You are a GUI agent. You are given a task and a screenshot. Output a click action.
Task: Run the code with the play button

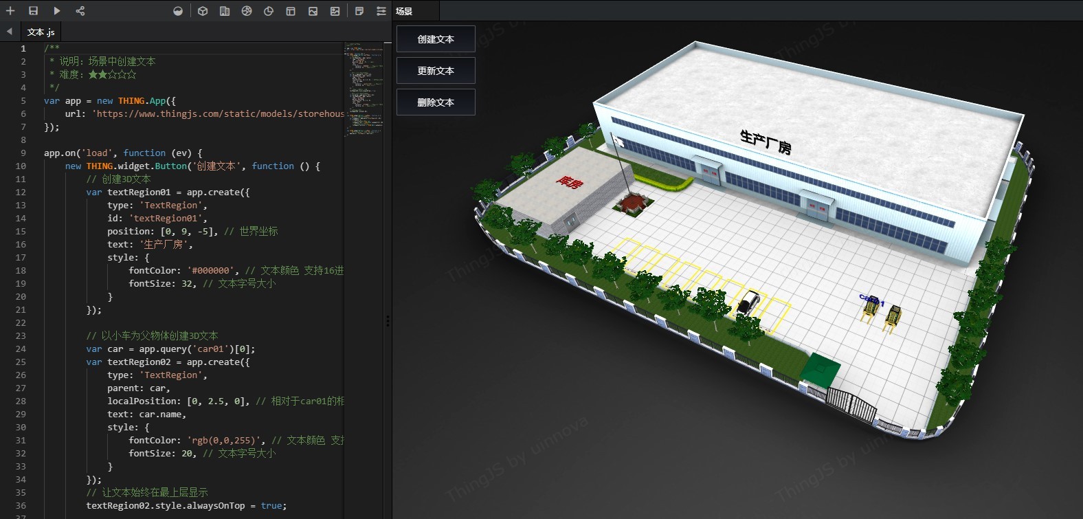(57, 11)
